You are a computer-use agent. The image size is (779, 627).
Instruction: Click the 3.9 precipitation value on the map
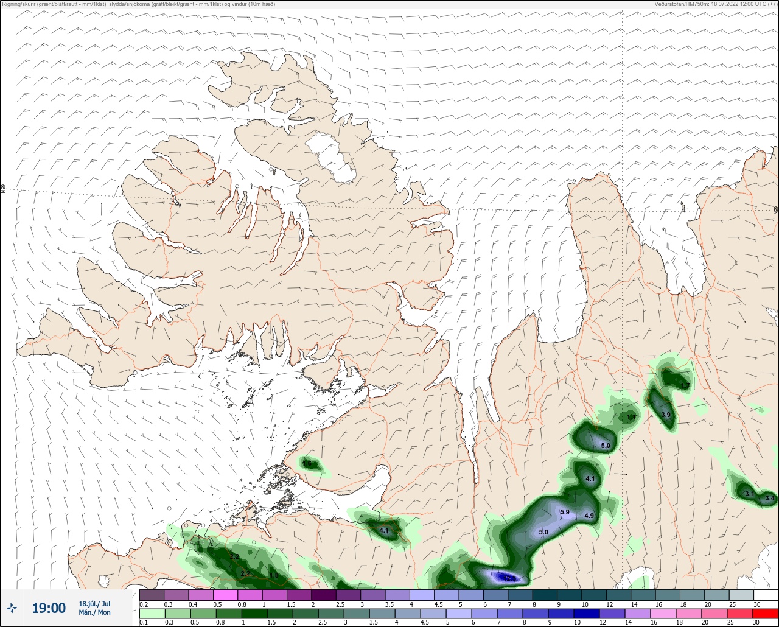[x=666, y=415]
